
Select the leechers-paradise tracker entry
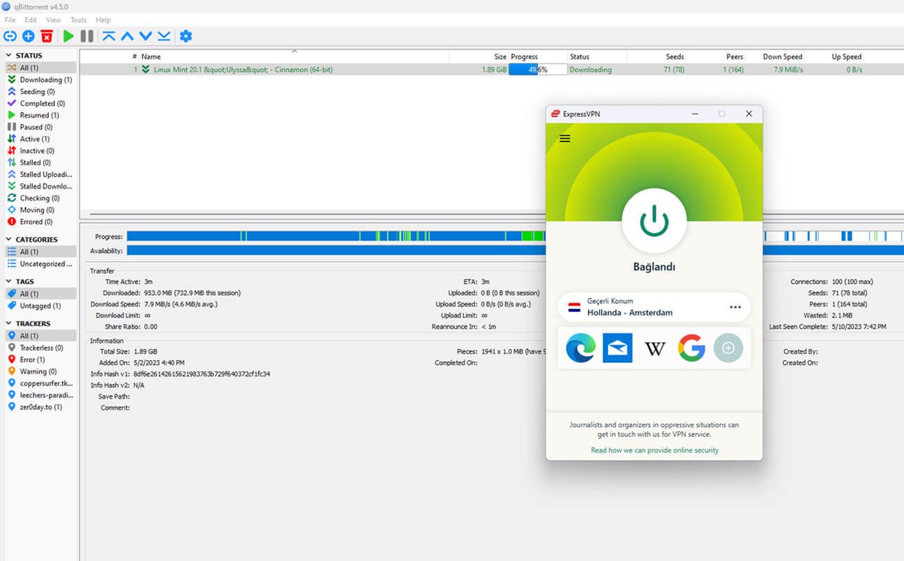40,395
